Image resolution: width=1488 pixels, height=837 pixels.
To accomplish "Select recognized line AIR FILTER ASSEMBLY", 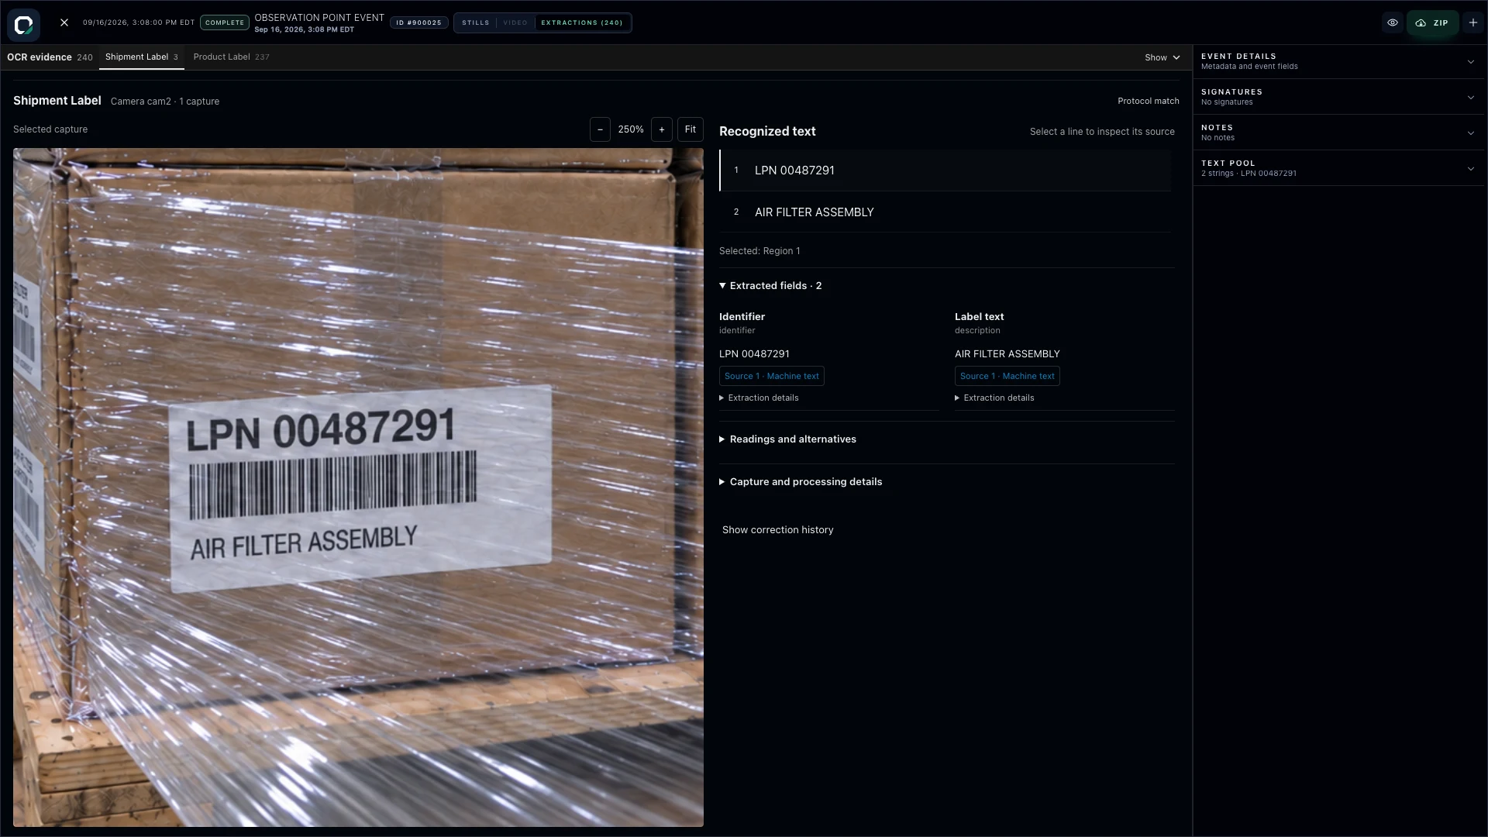I will [945, 212].
